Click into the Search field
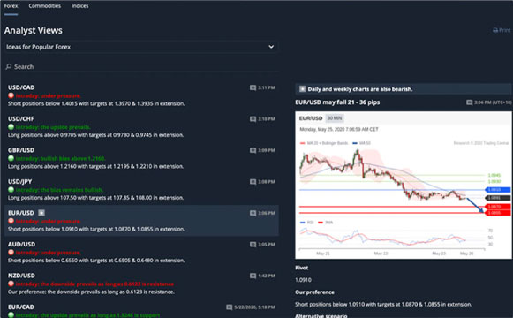Viewport: 513px width, 318px height. (x=141, y=66)
